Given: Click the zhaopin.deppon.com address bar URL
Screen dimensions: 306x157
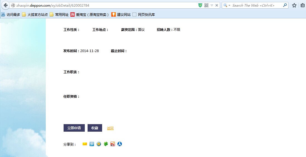Looking at the screenshot, I should pos(53,6).
